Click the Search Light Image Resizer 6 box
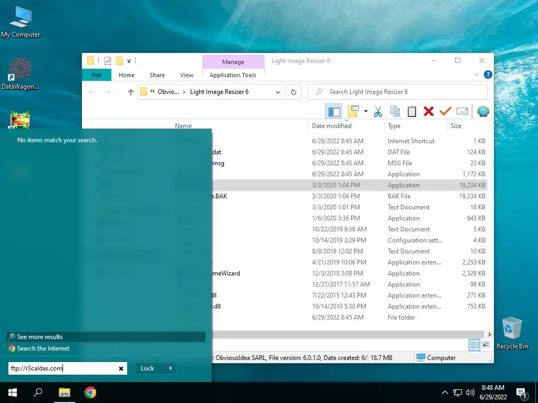 coord(398,92)
